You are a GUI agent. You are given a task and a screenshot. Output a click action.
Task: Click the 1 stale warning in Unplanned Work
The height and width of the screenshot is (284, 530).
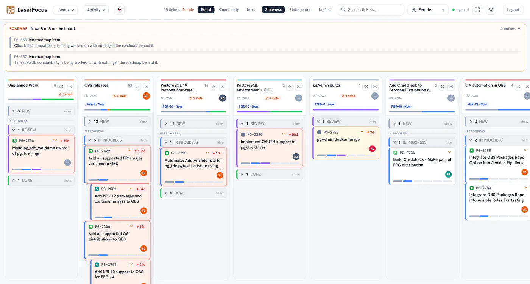[x=65, y=95]
